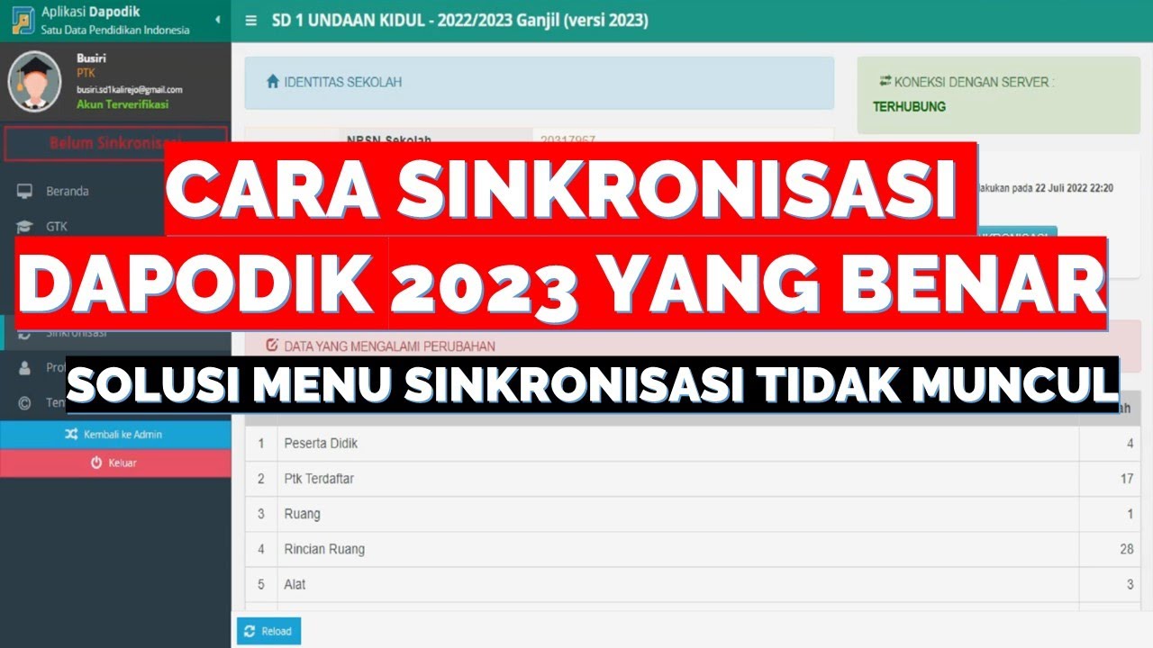Click busiri.sd1kalirejo@gmail.com email text

point(130,90)
